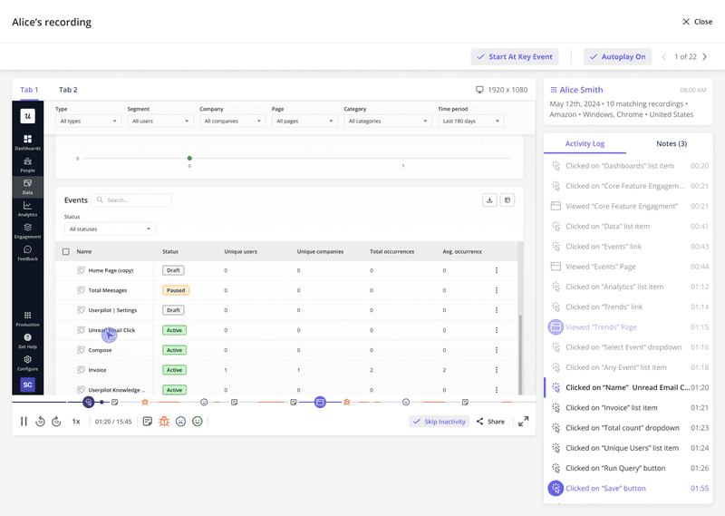Switch to the Notes (3) tab
Viewport: 725px width, 516px height.
(671, 143)
